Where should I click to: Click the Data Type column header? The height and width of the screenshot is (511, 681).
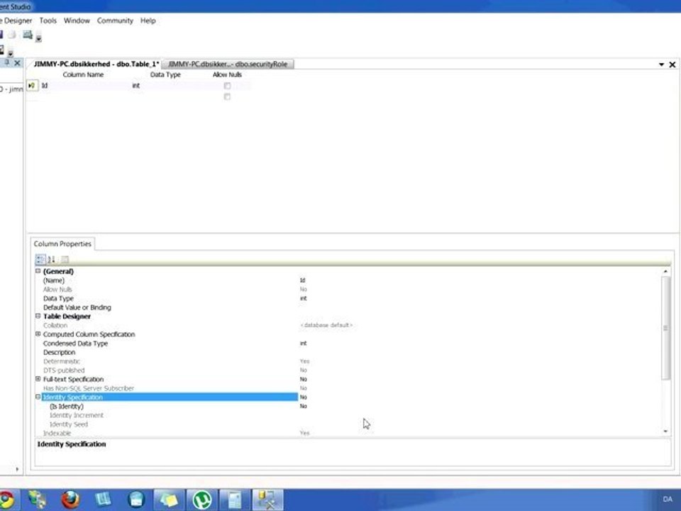pyautogui.click(x=165, y=75)
